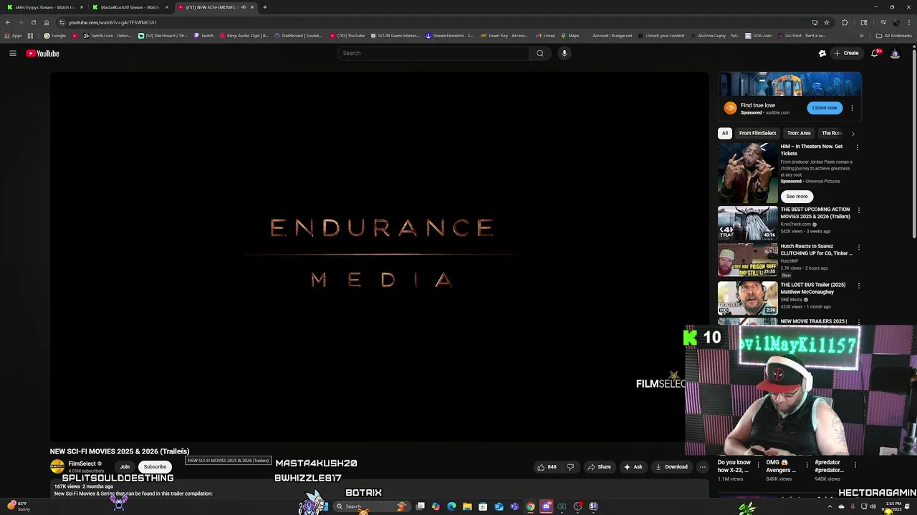The image size is (917, 515).
Task: Click the Create button
Action: point(846,53)
